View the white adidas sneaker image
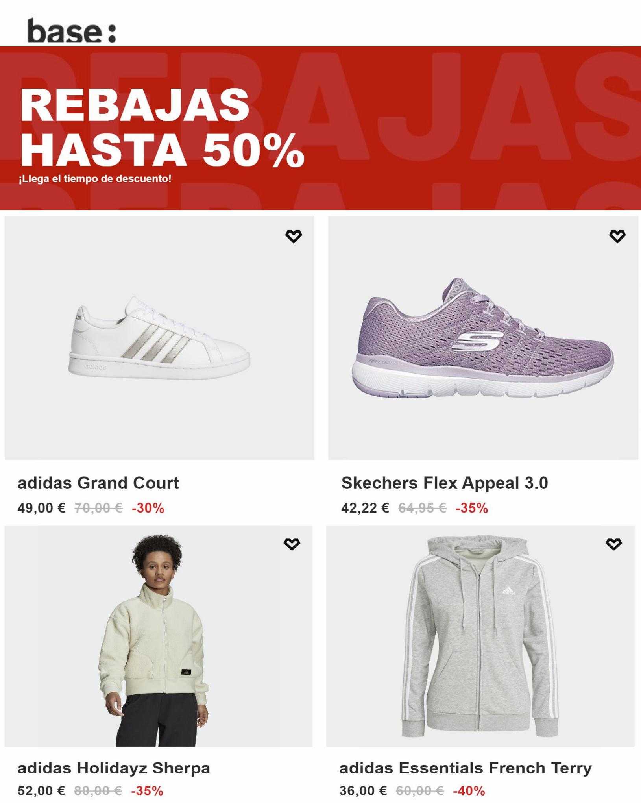Screen dimensions: 641x803 point(159,338)
